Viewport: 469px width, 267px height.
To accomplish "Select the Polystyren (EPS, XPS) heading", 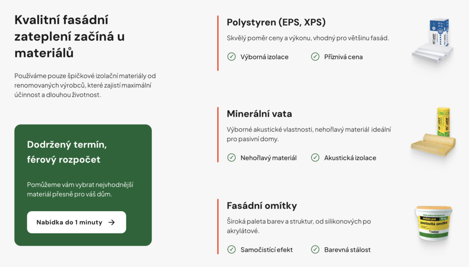I will tap(276, 22).
